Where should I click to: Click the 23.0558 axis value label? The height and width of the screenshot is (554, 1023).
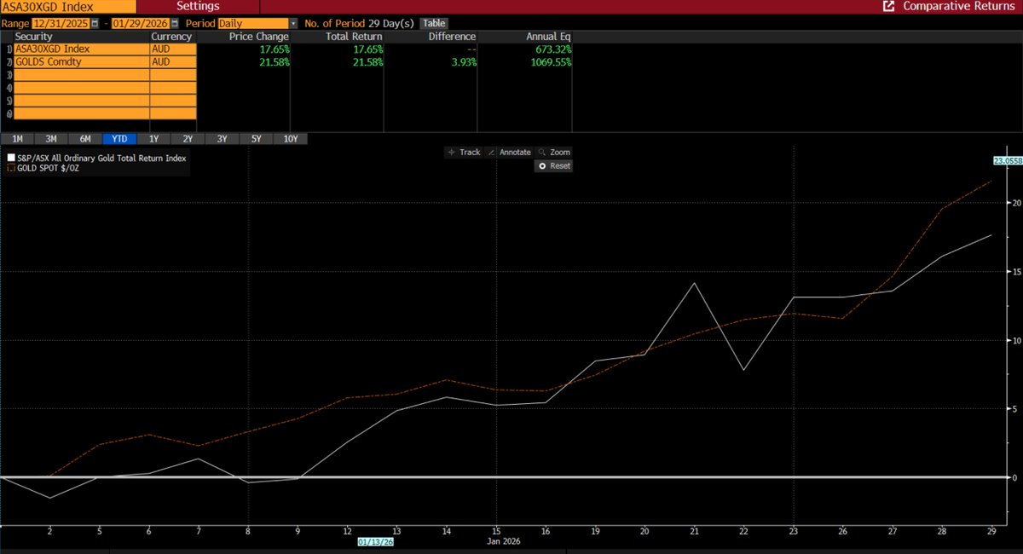click(x=1007, y=159)
